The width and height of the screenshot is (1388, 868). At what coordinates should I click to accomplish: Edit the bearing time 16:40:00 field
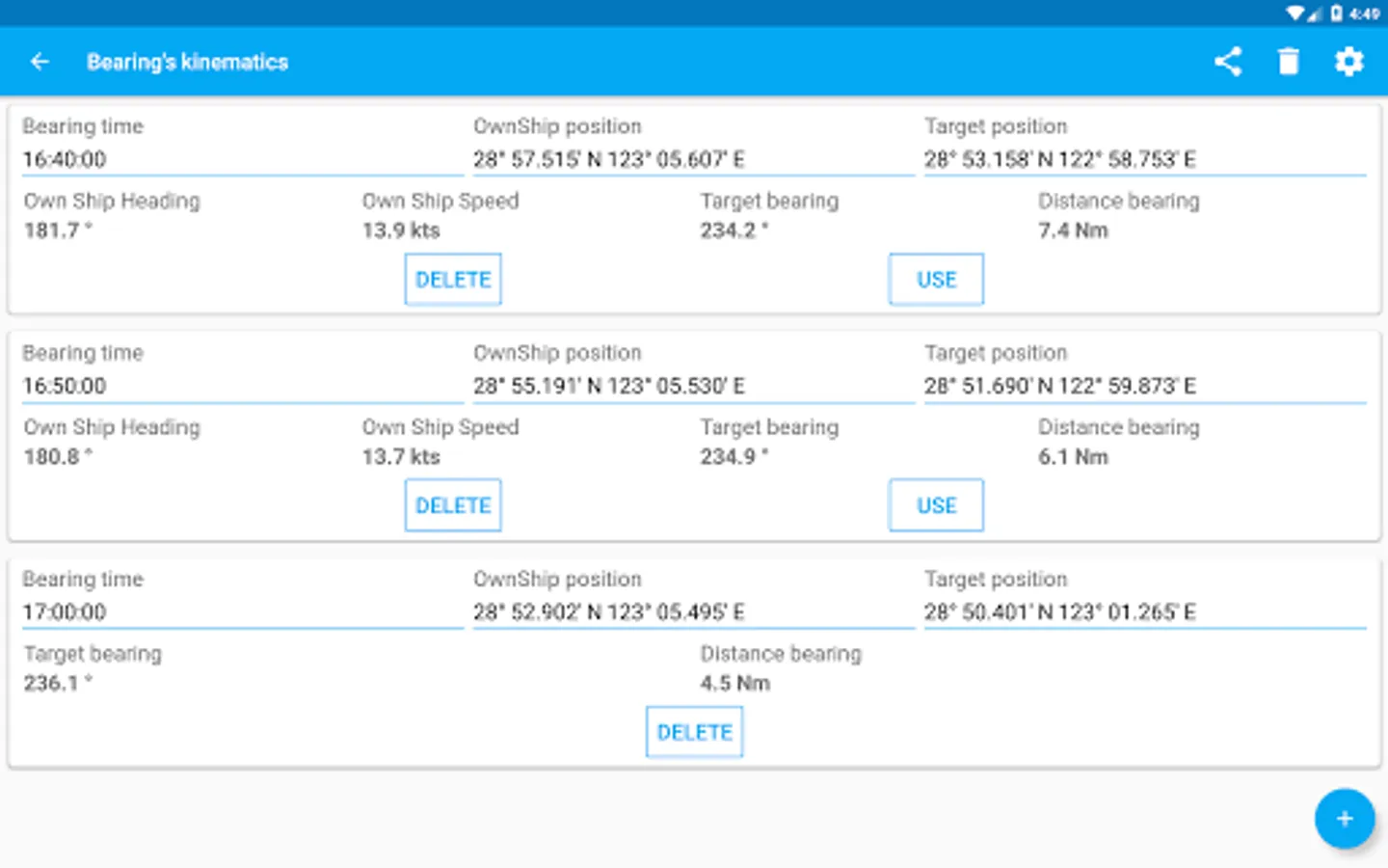click(243, 159)
